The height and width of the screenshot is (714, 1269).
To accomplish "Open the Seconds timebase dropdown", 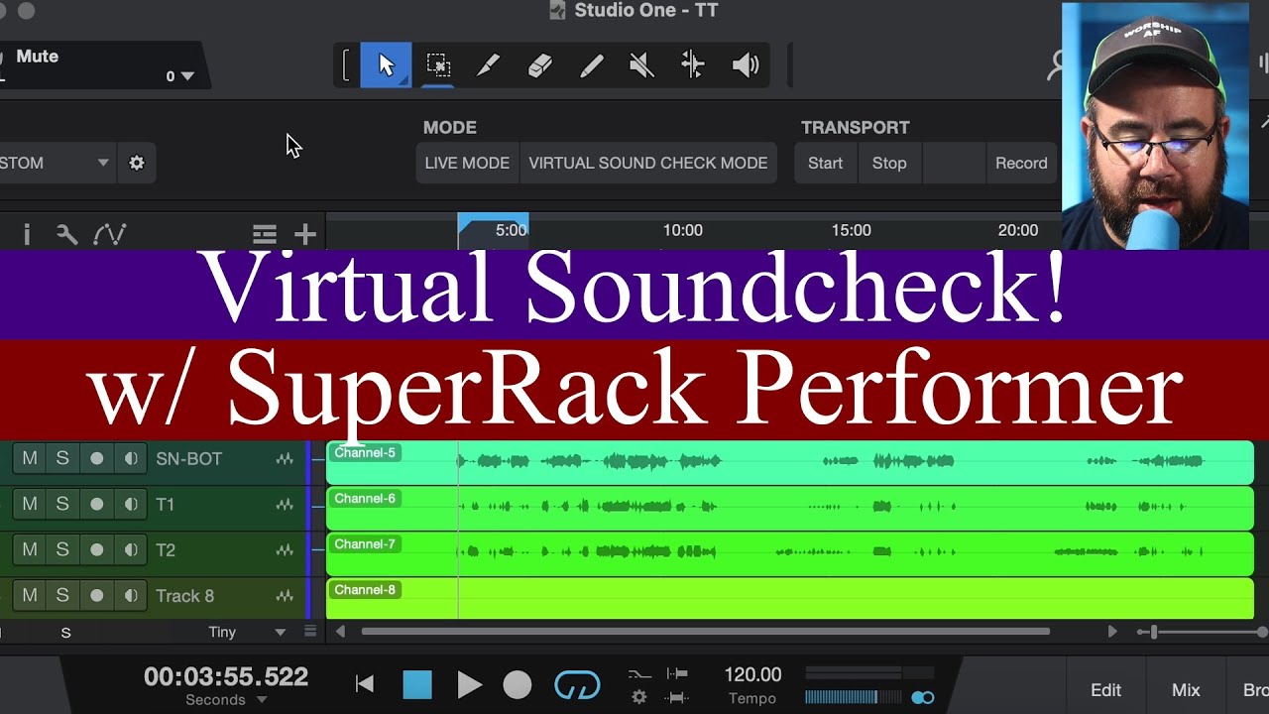I will (x=262, y=700).
